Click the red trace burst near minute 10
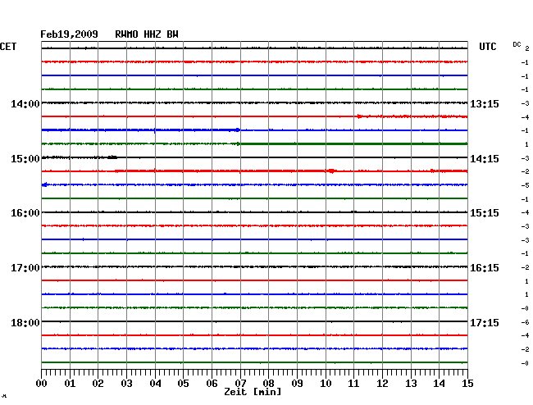The height and width of the screenshot is (405, 533). (x=332, y=171)
